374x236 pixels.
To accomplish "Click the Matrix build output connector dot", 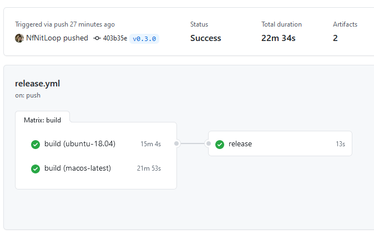I will pyautogui.click(x=176, y=143).
